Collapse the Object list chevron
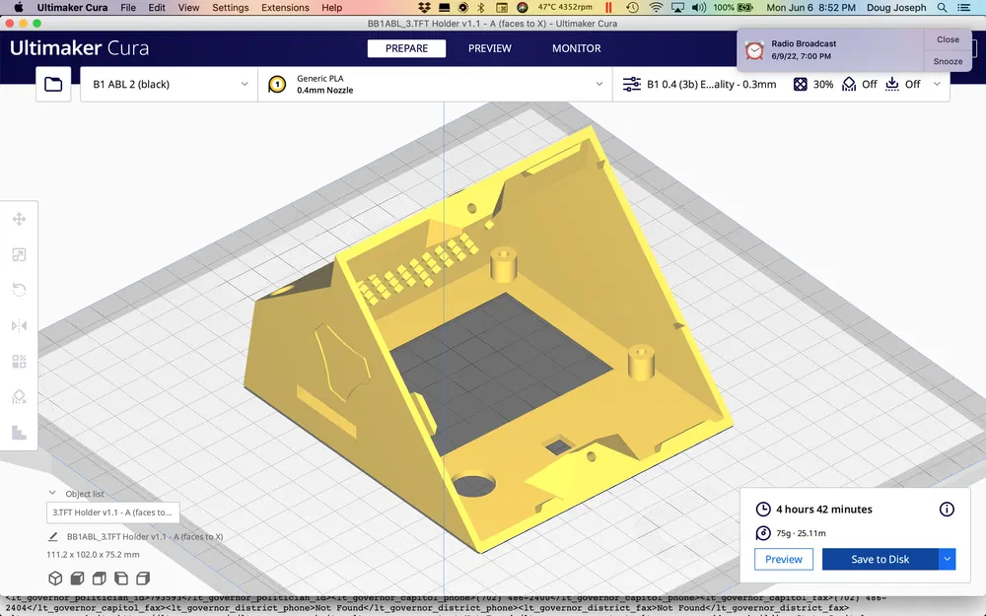This screenshot has width=986, height=616. 52,494
